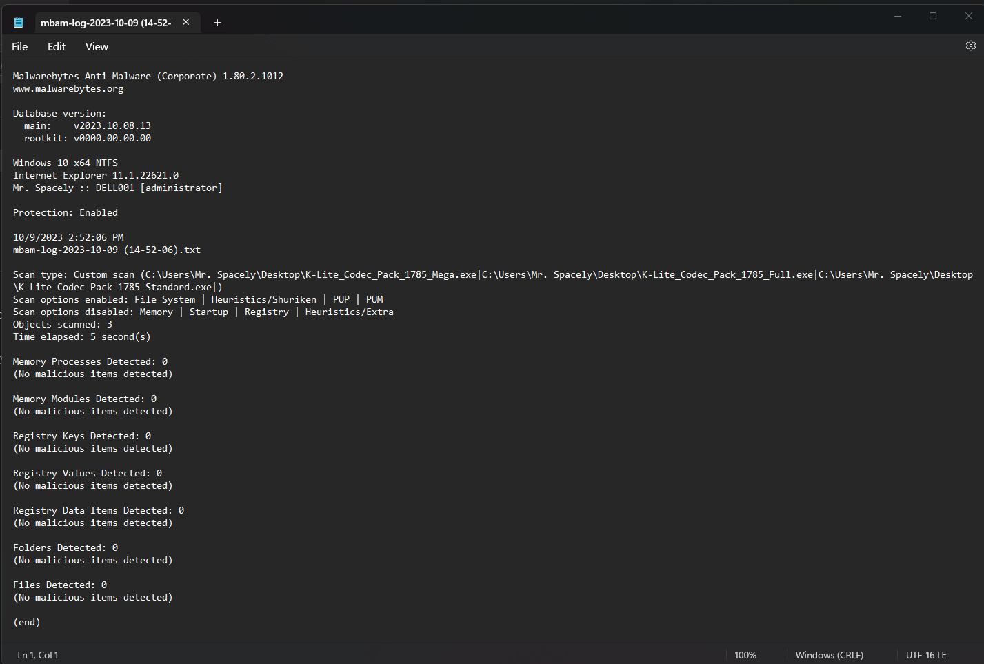Minimize the Notepad window

pyautogui.click(x=898, y=16)
